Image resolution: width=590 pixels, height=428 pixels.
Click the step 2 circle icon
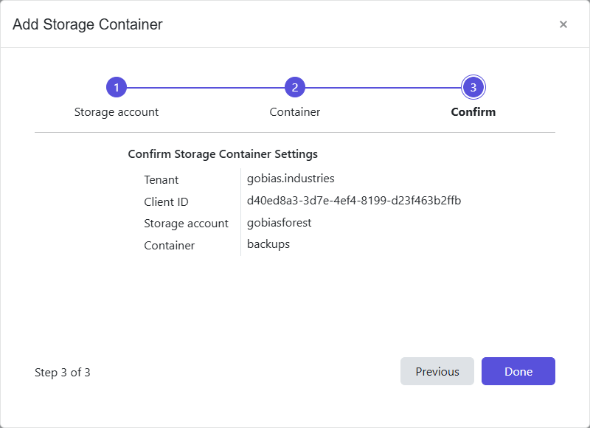coord(294,86)
